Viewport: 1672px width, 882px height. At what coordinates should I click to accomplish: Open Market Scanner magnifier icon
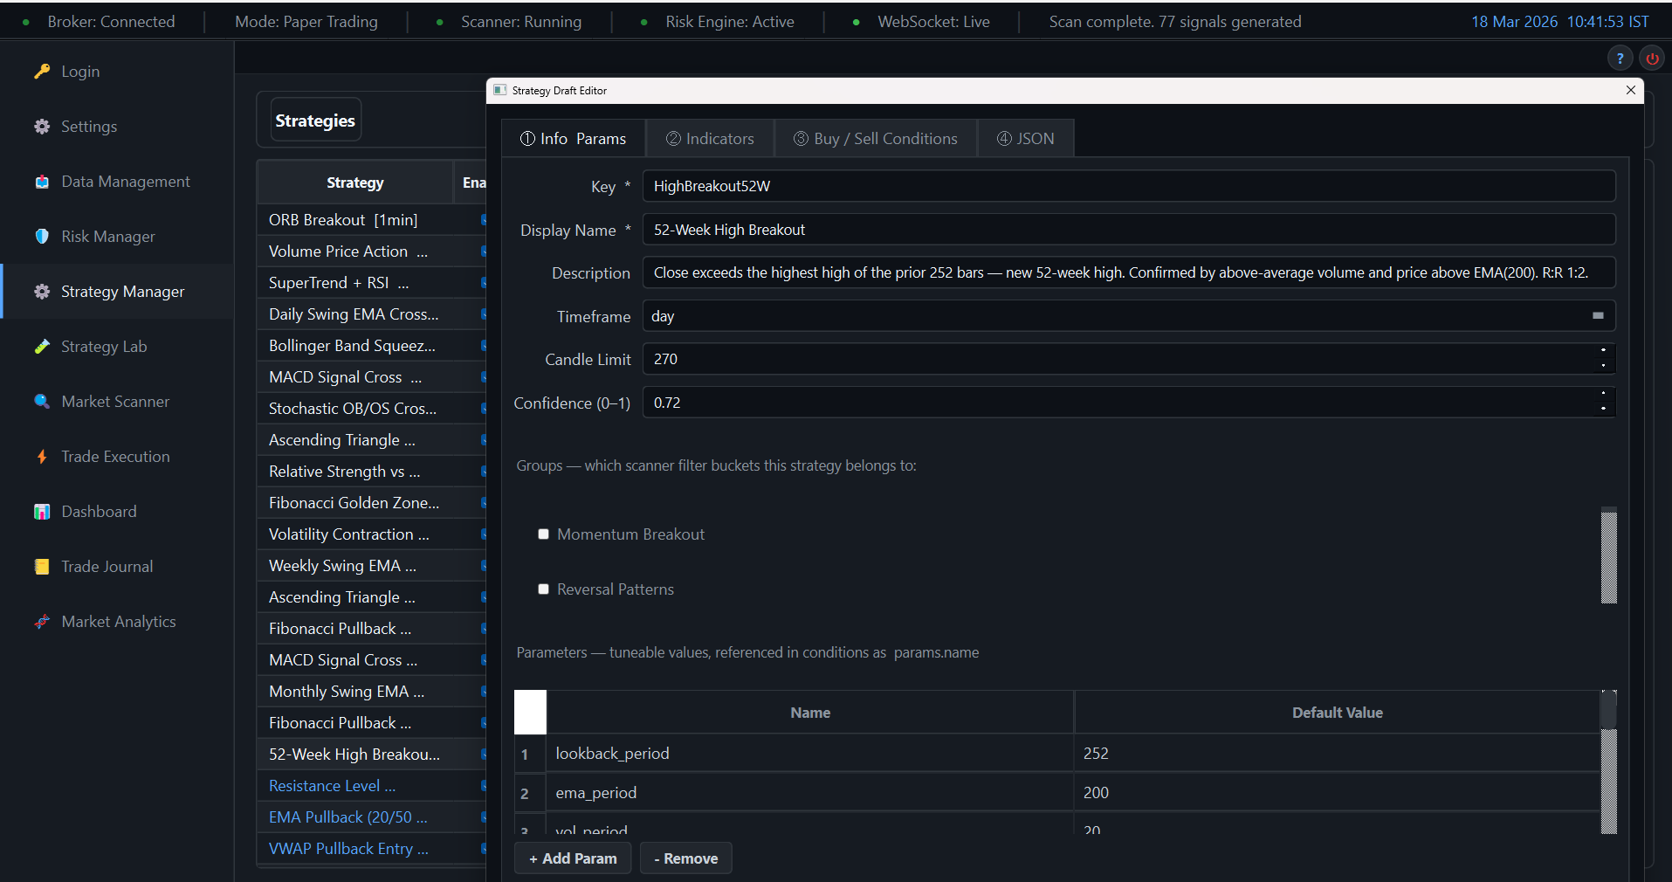[42, 402]
